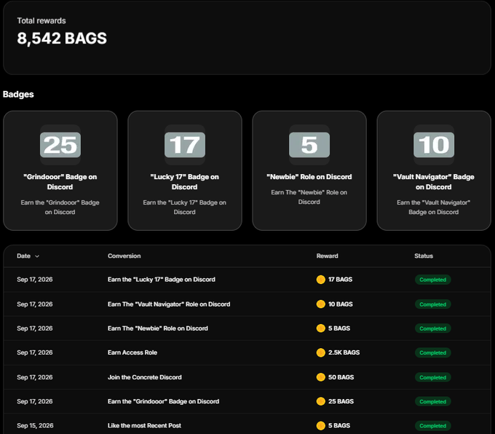The height and width of the screenshot is (434, 495).
Task: Click the Reward column header
Action: point(327,256)
